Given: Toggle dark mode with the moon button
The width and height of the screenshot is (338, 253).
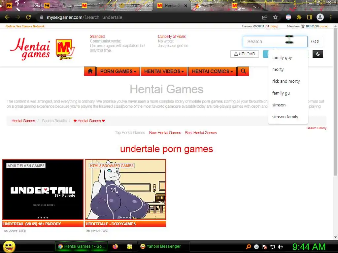Looking at the screenshot, I should coord(318,54).
